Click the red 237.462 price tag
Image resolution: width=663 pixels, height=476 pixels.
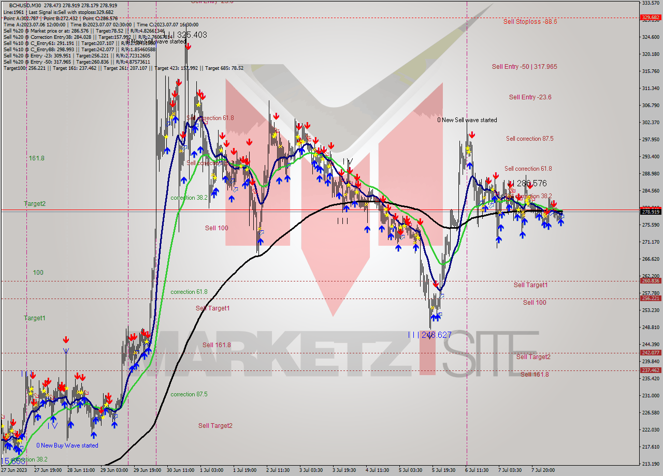point(651,370)
